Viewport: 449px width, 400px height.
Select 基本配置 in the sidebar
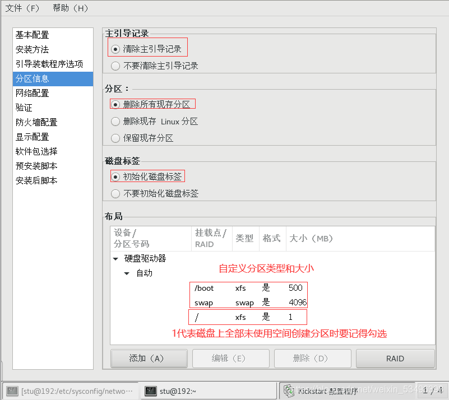tap(53, 35)
